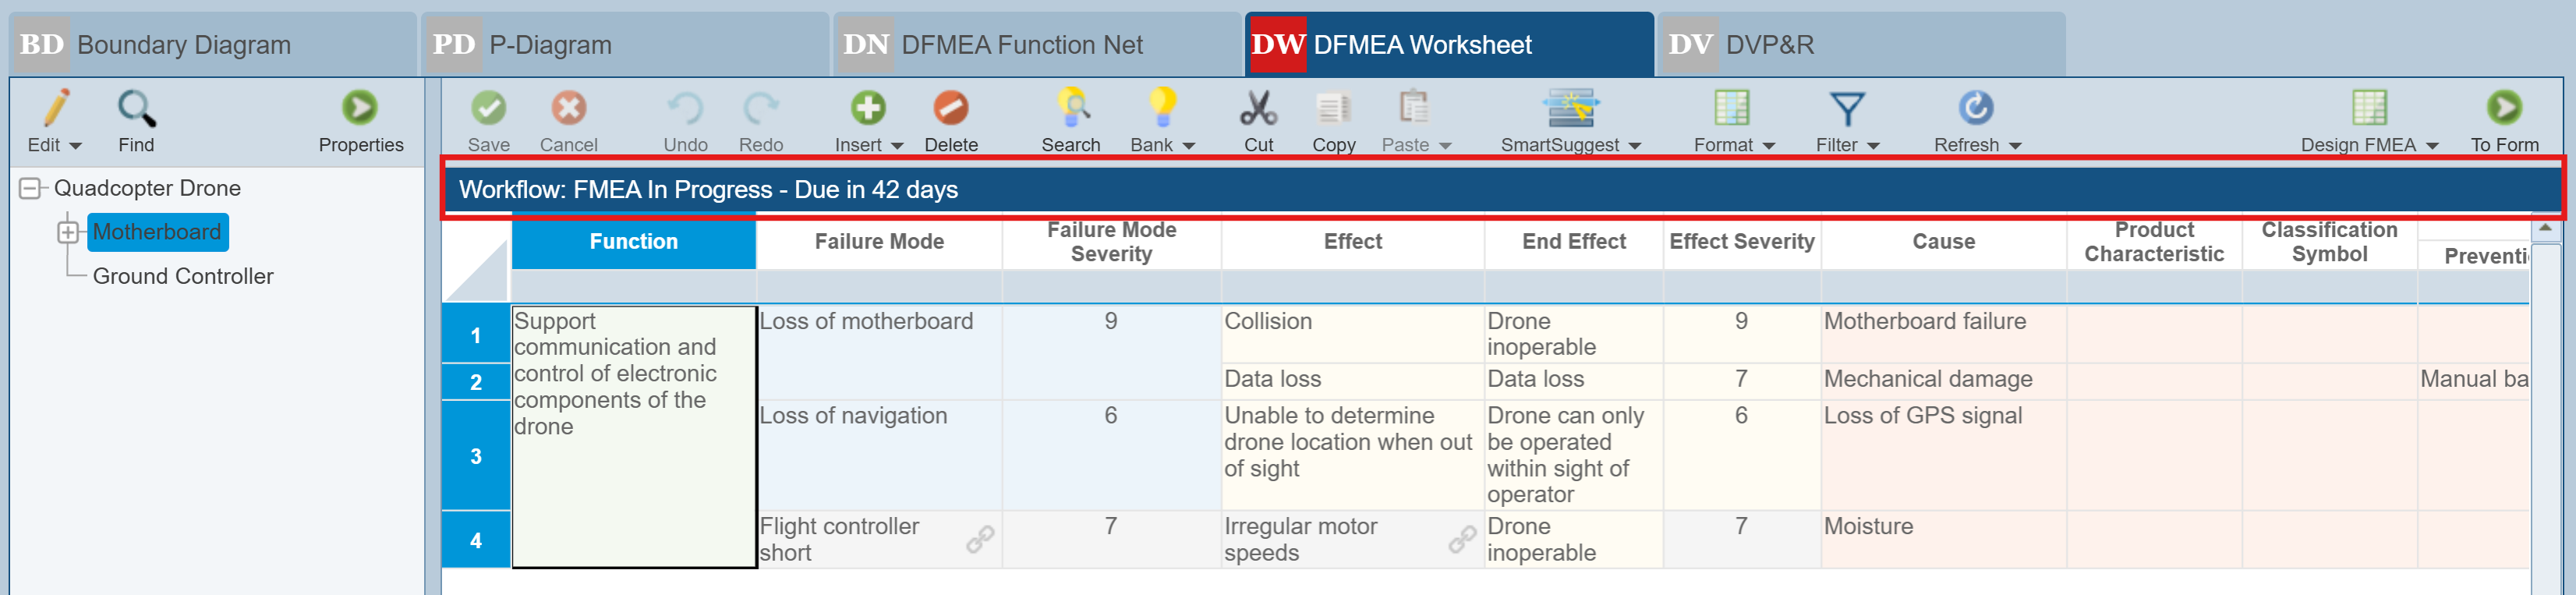Screen dimensions: 2576x595
Task: Click the Delete icon
Action: (950, 108)
